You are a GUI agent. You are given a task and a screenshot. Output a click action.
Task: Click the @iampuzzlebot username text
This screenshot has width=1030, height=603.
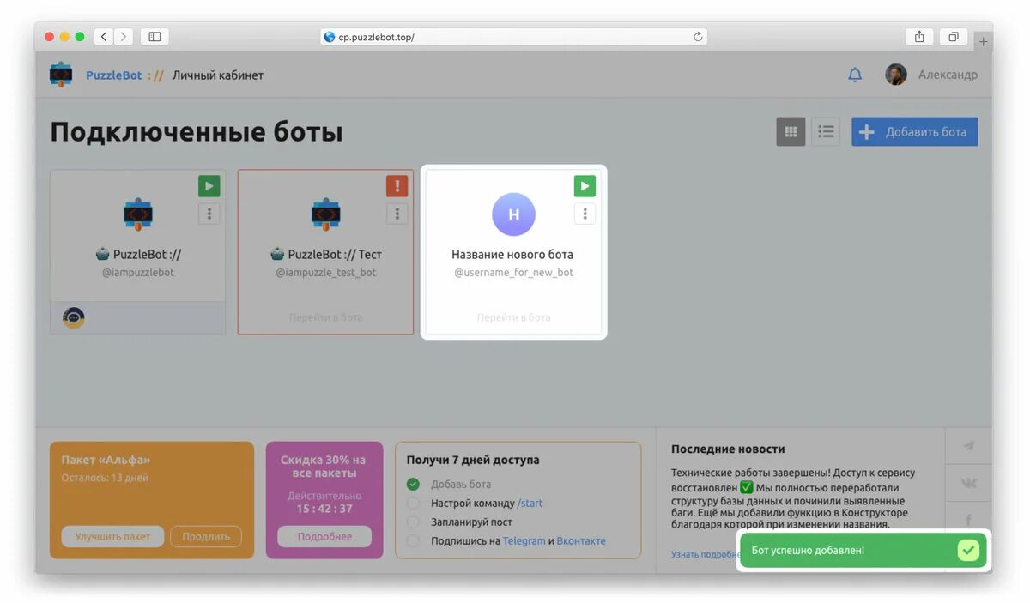tap(137, 273)
